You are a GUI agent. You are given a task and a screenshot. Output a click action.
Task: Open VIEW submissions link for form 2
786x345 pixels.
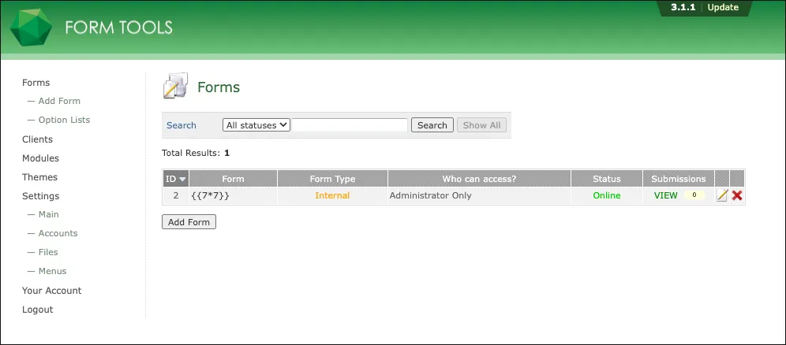[665, 195]
